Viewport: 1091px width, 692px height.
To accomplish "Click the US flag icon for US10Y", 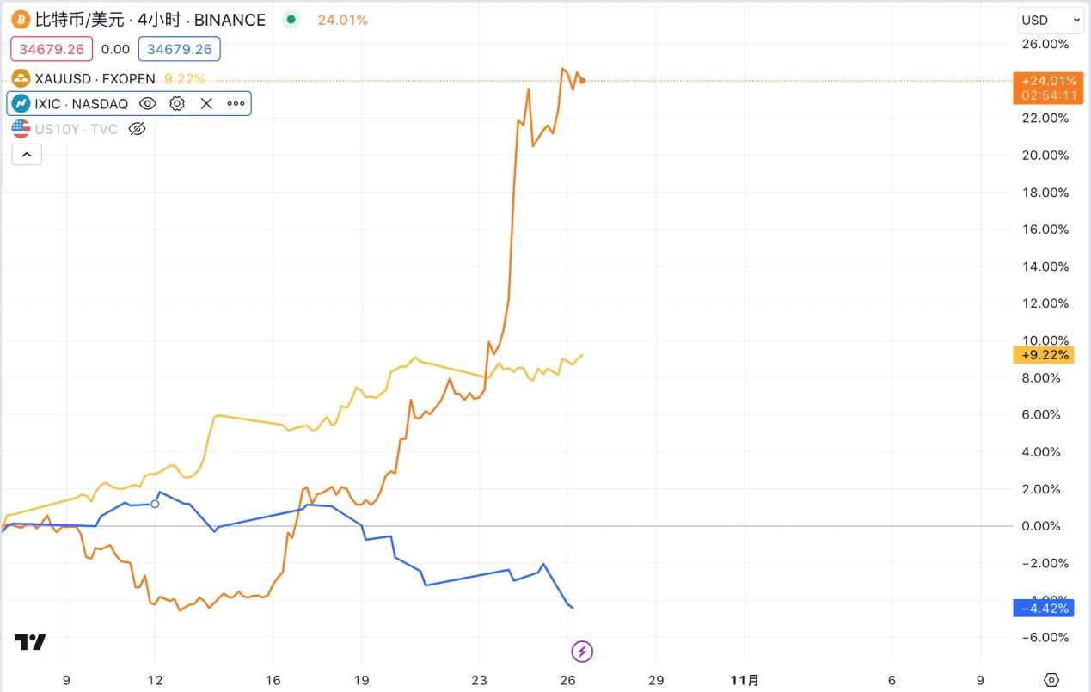I will click(21, 129).
